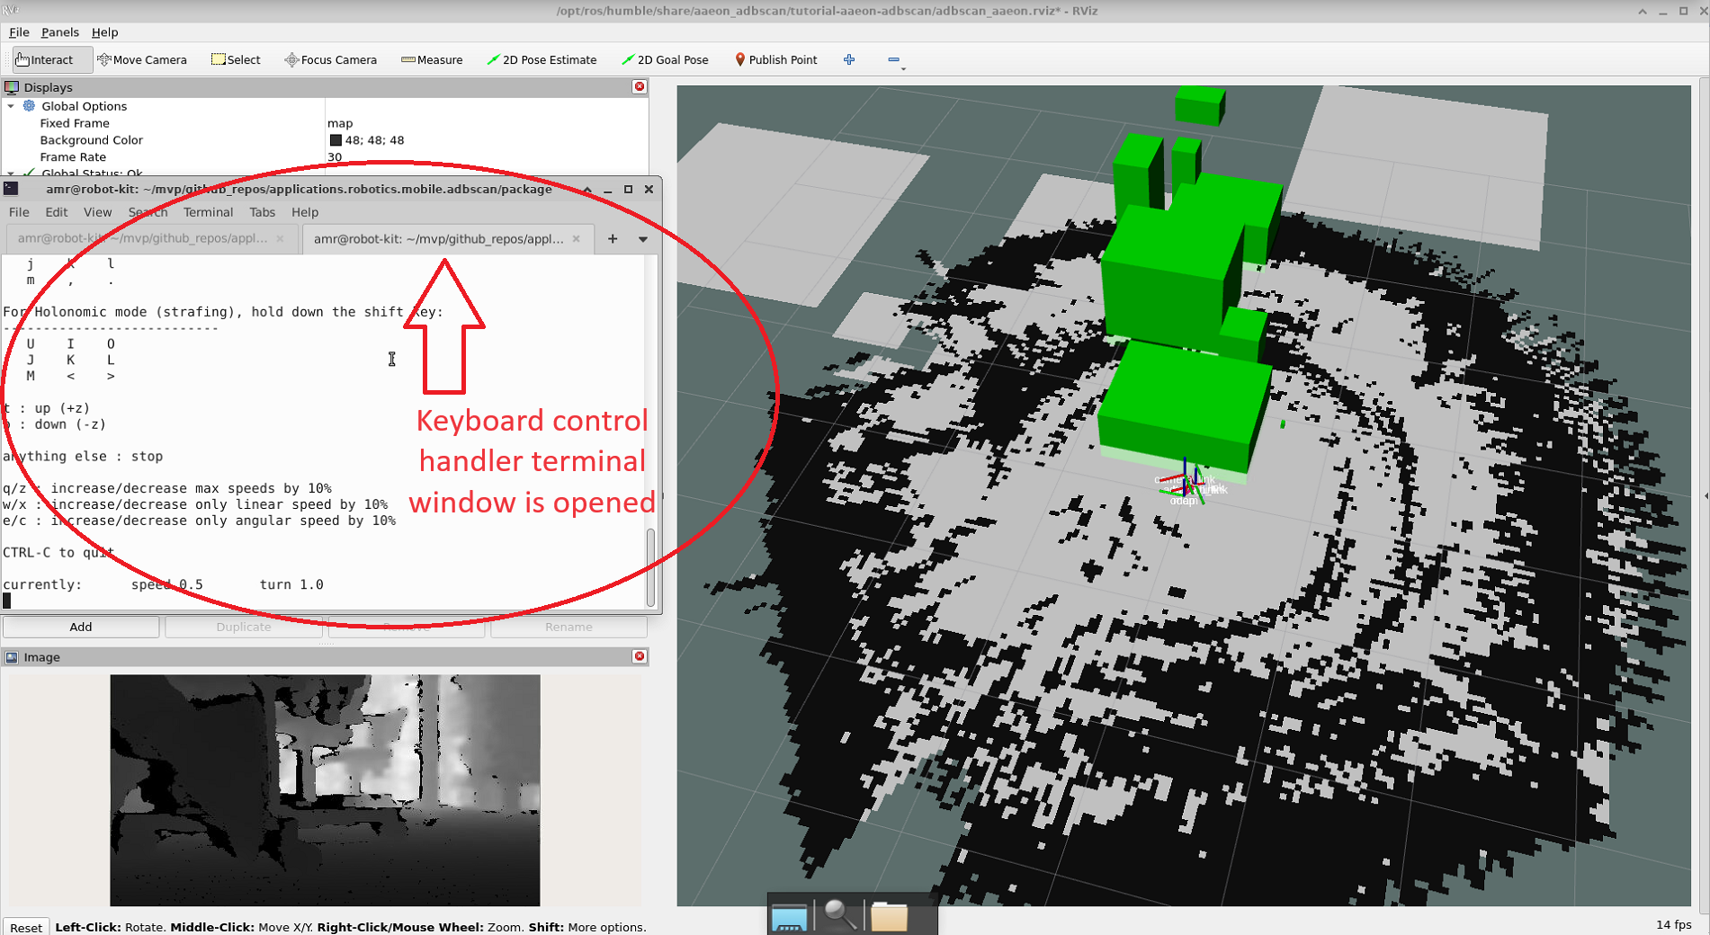Click the Reset button
The width and height of the screenshot is (1710, 935).
(26, 927)
